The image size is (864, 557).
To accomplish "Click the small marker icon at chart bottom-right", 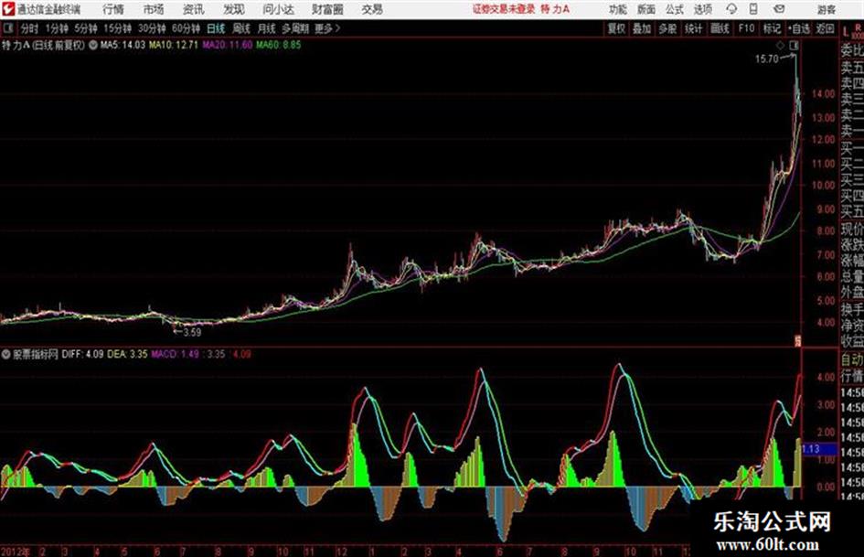I will (x=796, y=340).
